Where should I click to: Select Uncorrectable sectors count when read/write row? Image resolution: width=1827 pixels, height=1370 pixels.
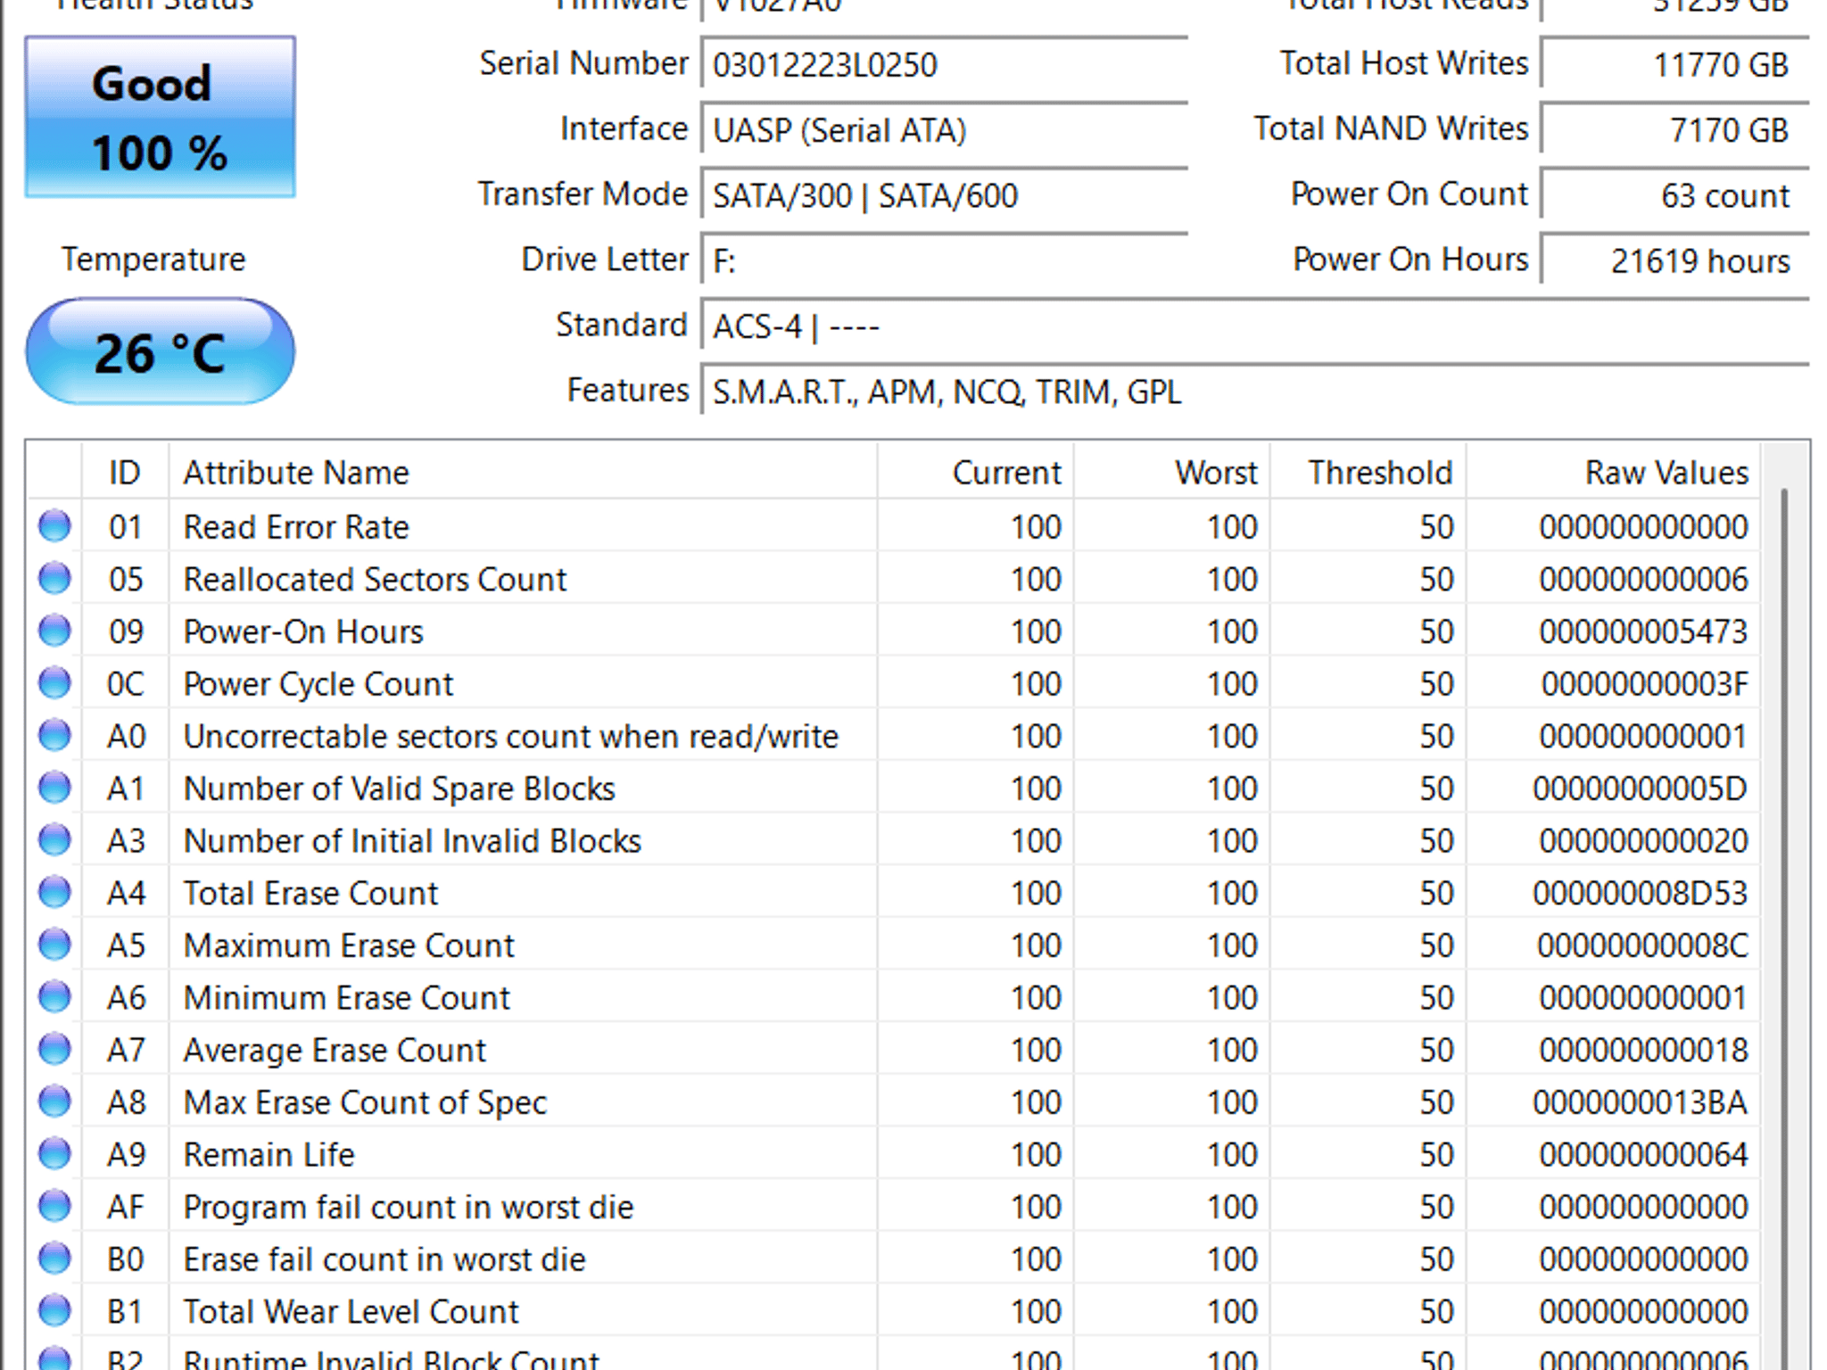pos(894,735)
